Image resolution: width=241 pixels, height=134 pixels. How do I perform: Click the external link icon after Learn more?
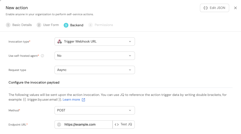click(83, 100)
